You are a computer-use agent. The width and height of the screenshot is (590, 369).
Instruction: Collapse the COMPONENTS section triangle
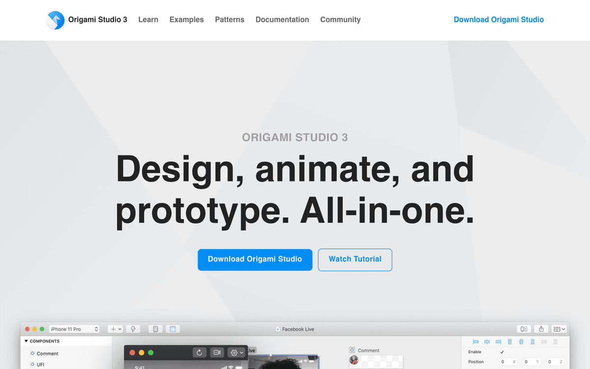(x=27, y=341)
